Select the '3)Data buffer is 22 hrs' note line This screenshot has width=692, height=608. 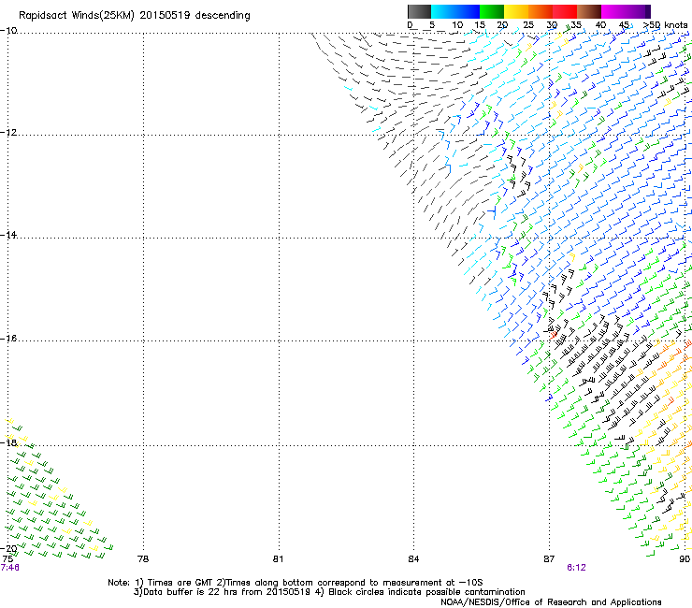[329, 592]
